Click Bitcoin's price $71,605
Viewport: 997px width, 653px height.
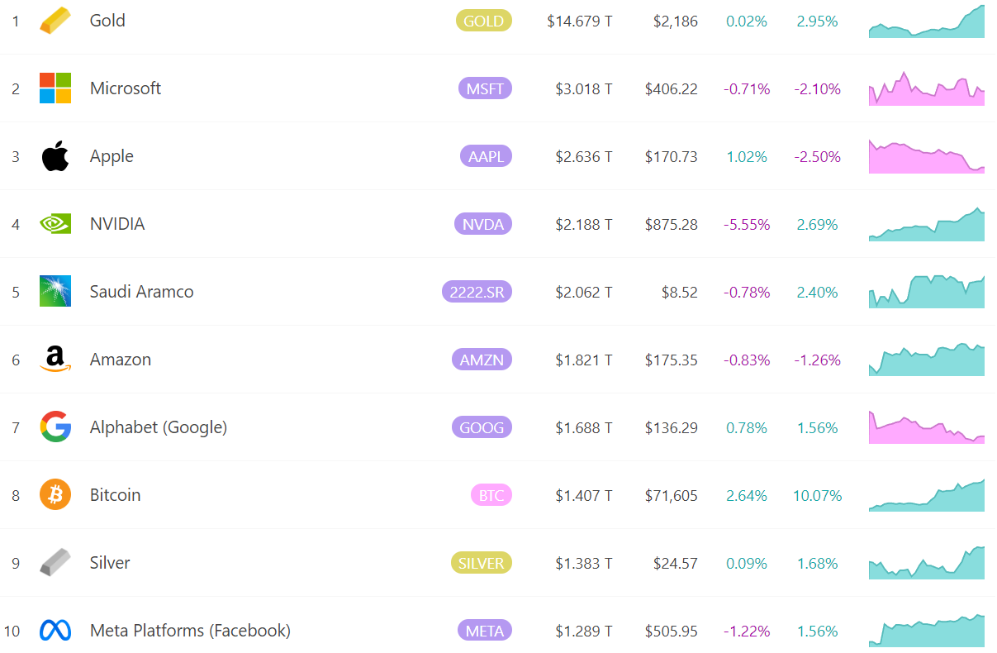click(672, 496)
